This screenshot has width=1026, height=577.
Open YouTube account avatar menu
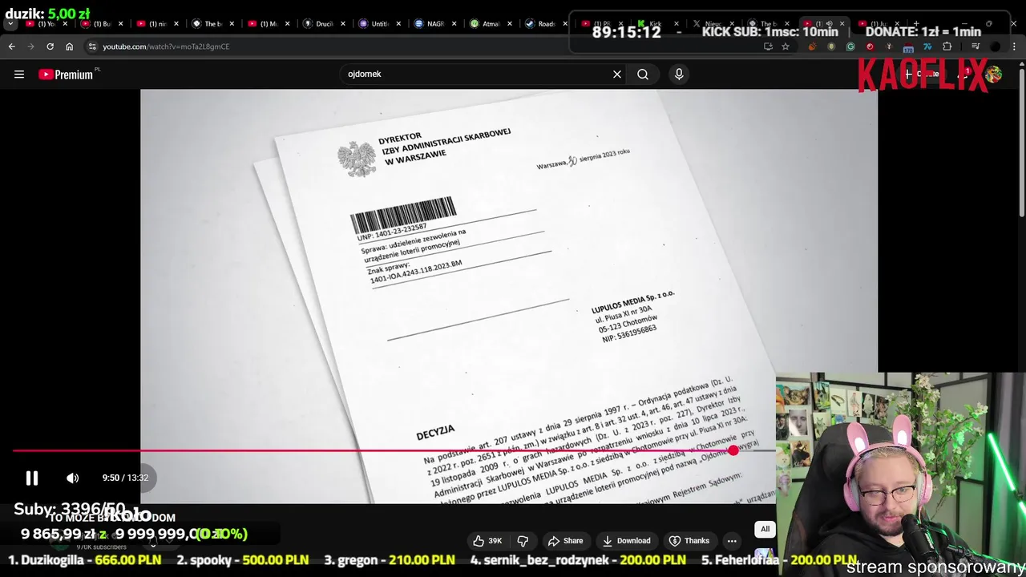click(x=994, y=75)
